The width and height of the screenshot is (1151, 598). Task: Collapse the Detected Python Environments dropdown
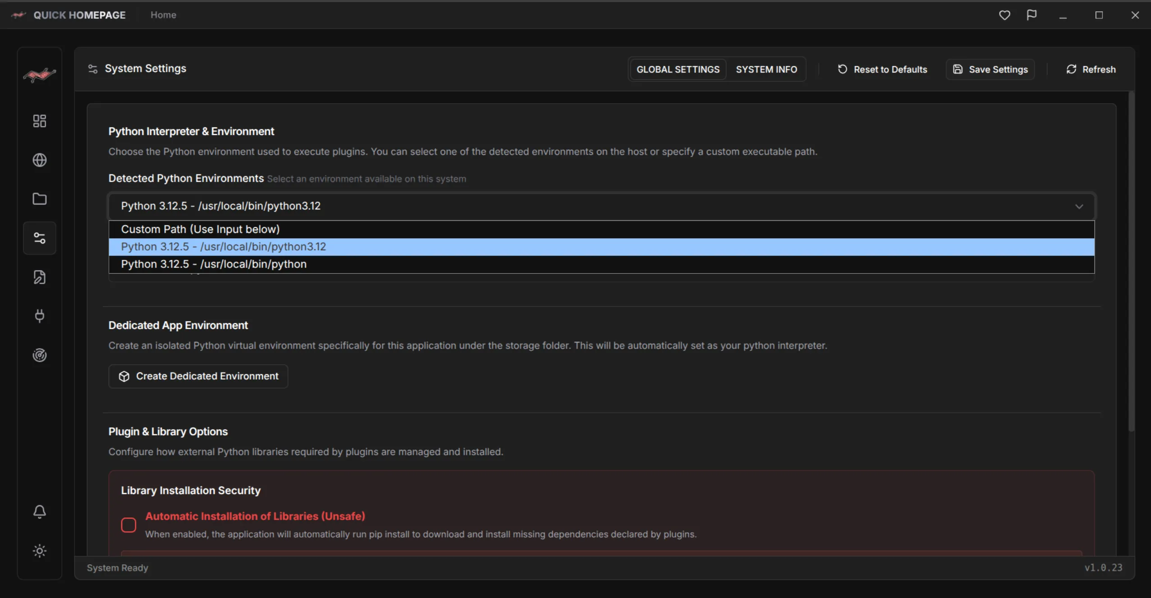[601, 206]
